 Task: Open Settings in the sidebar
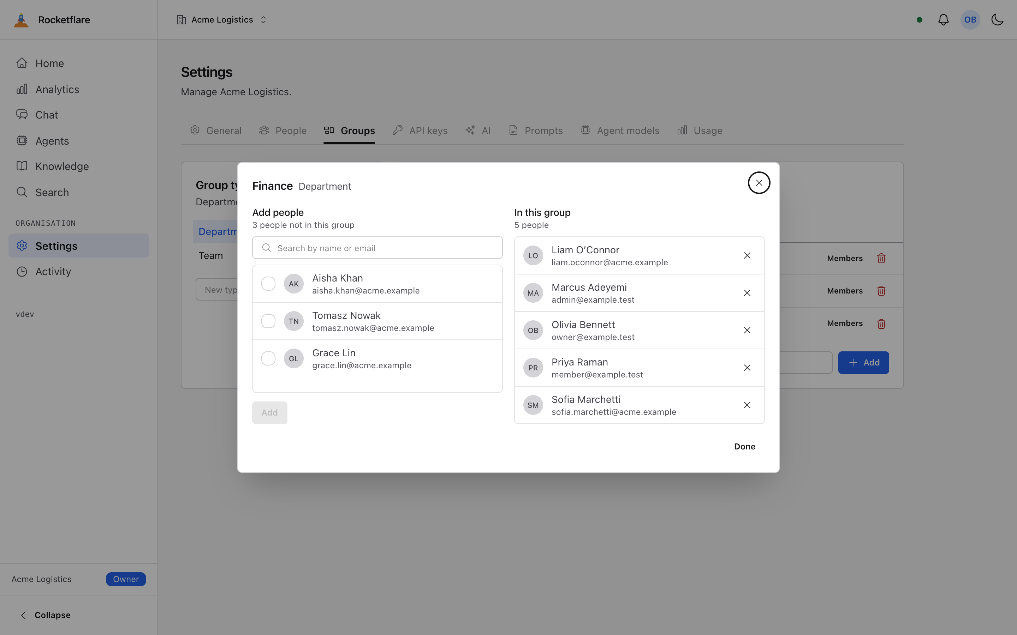click(79, 246)
